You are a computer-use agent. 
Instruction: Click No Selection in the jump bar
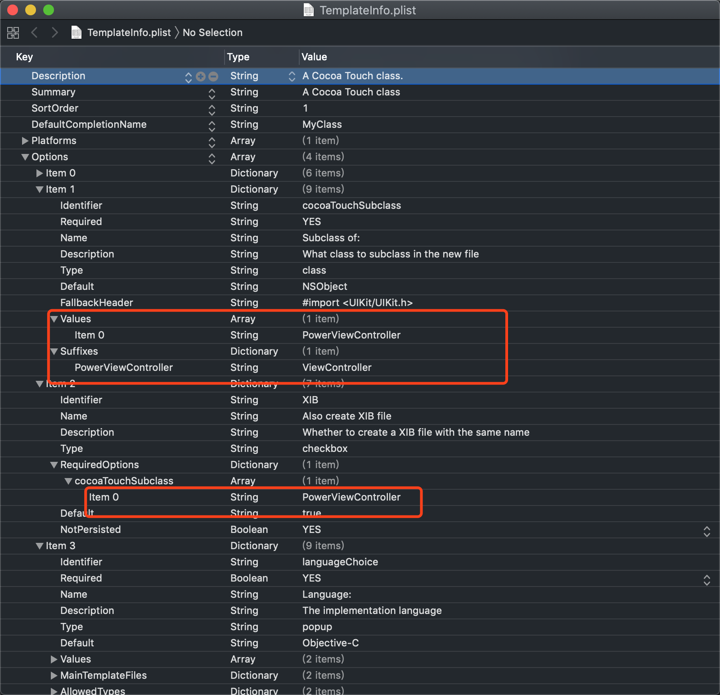pos(212,32)
